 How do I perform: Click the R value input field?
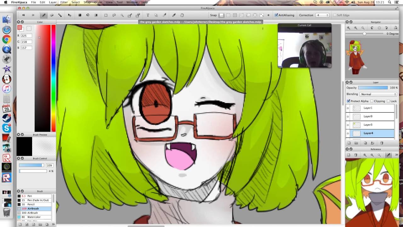click(x=26, y=36)
